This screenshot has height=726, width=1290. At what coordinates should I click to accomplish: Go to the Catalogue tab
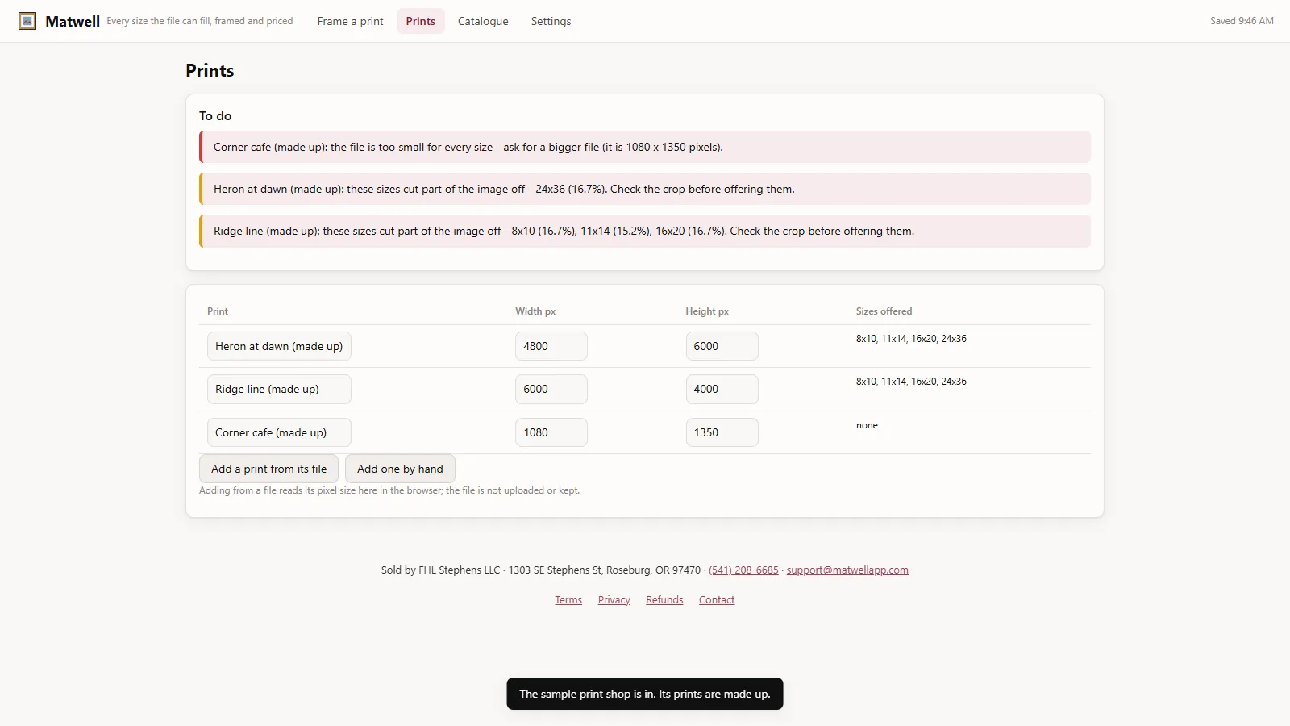pyautogui.click(x=483, y=21)
